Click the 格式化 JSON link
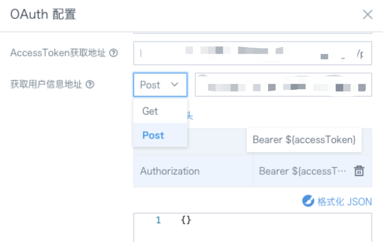The height and width of the screenshot is (242, 383). pos(344,202)
